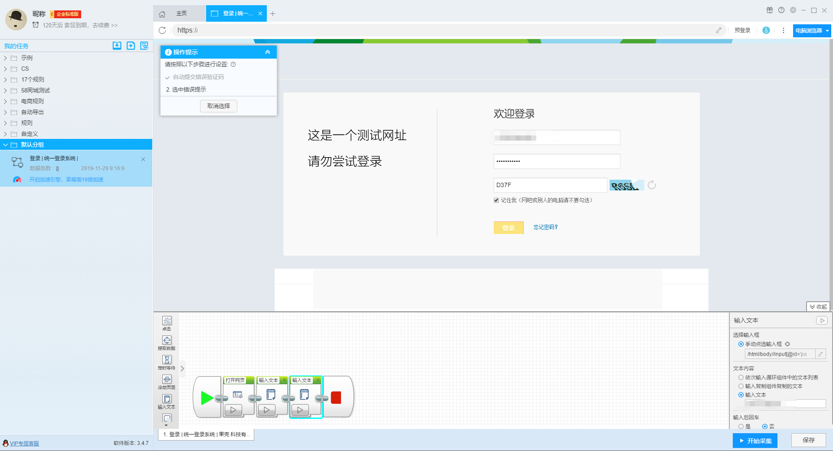This screenshot has height=451, width=833.
Task: Run the 打开网页 step preview button
Action: click(233, 410)
